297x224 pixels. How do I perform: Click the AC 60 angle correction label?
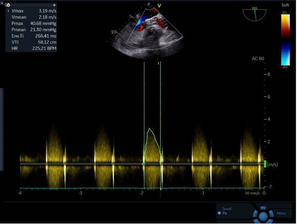tap(258, 59)
